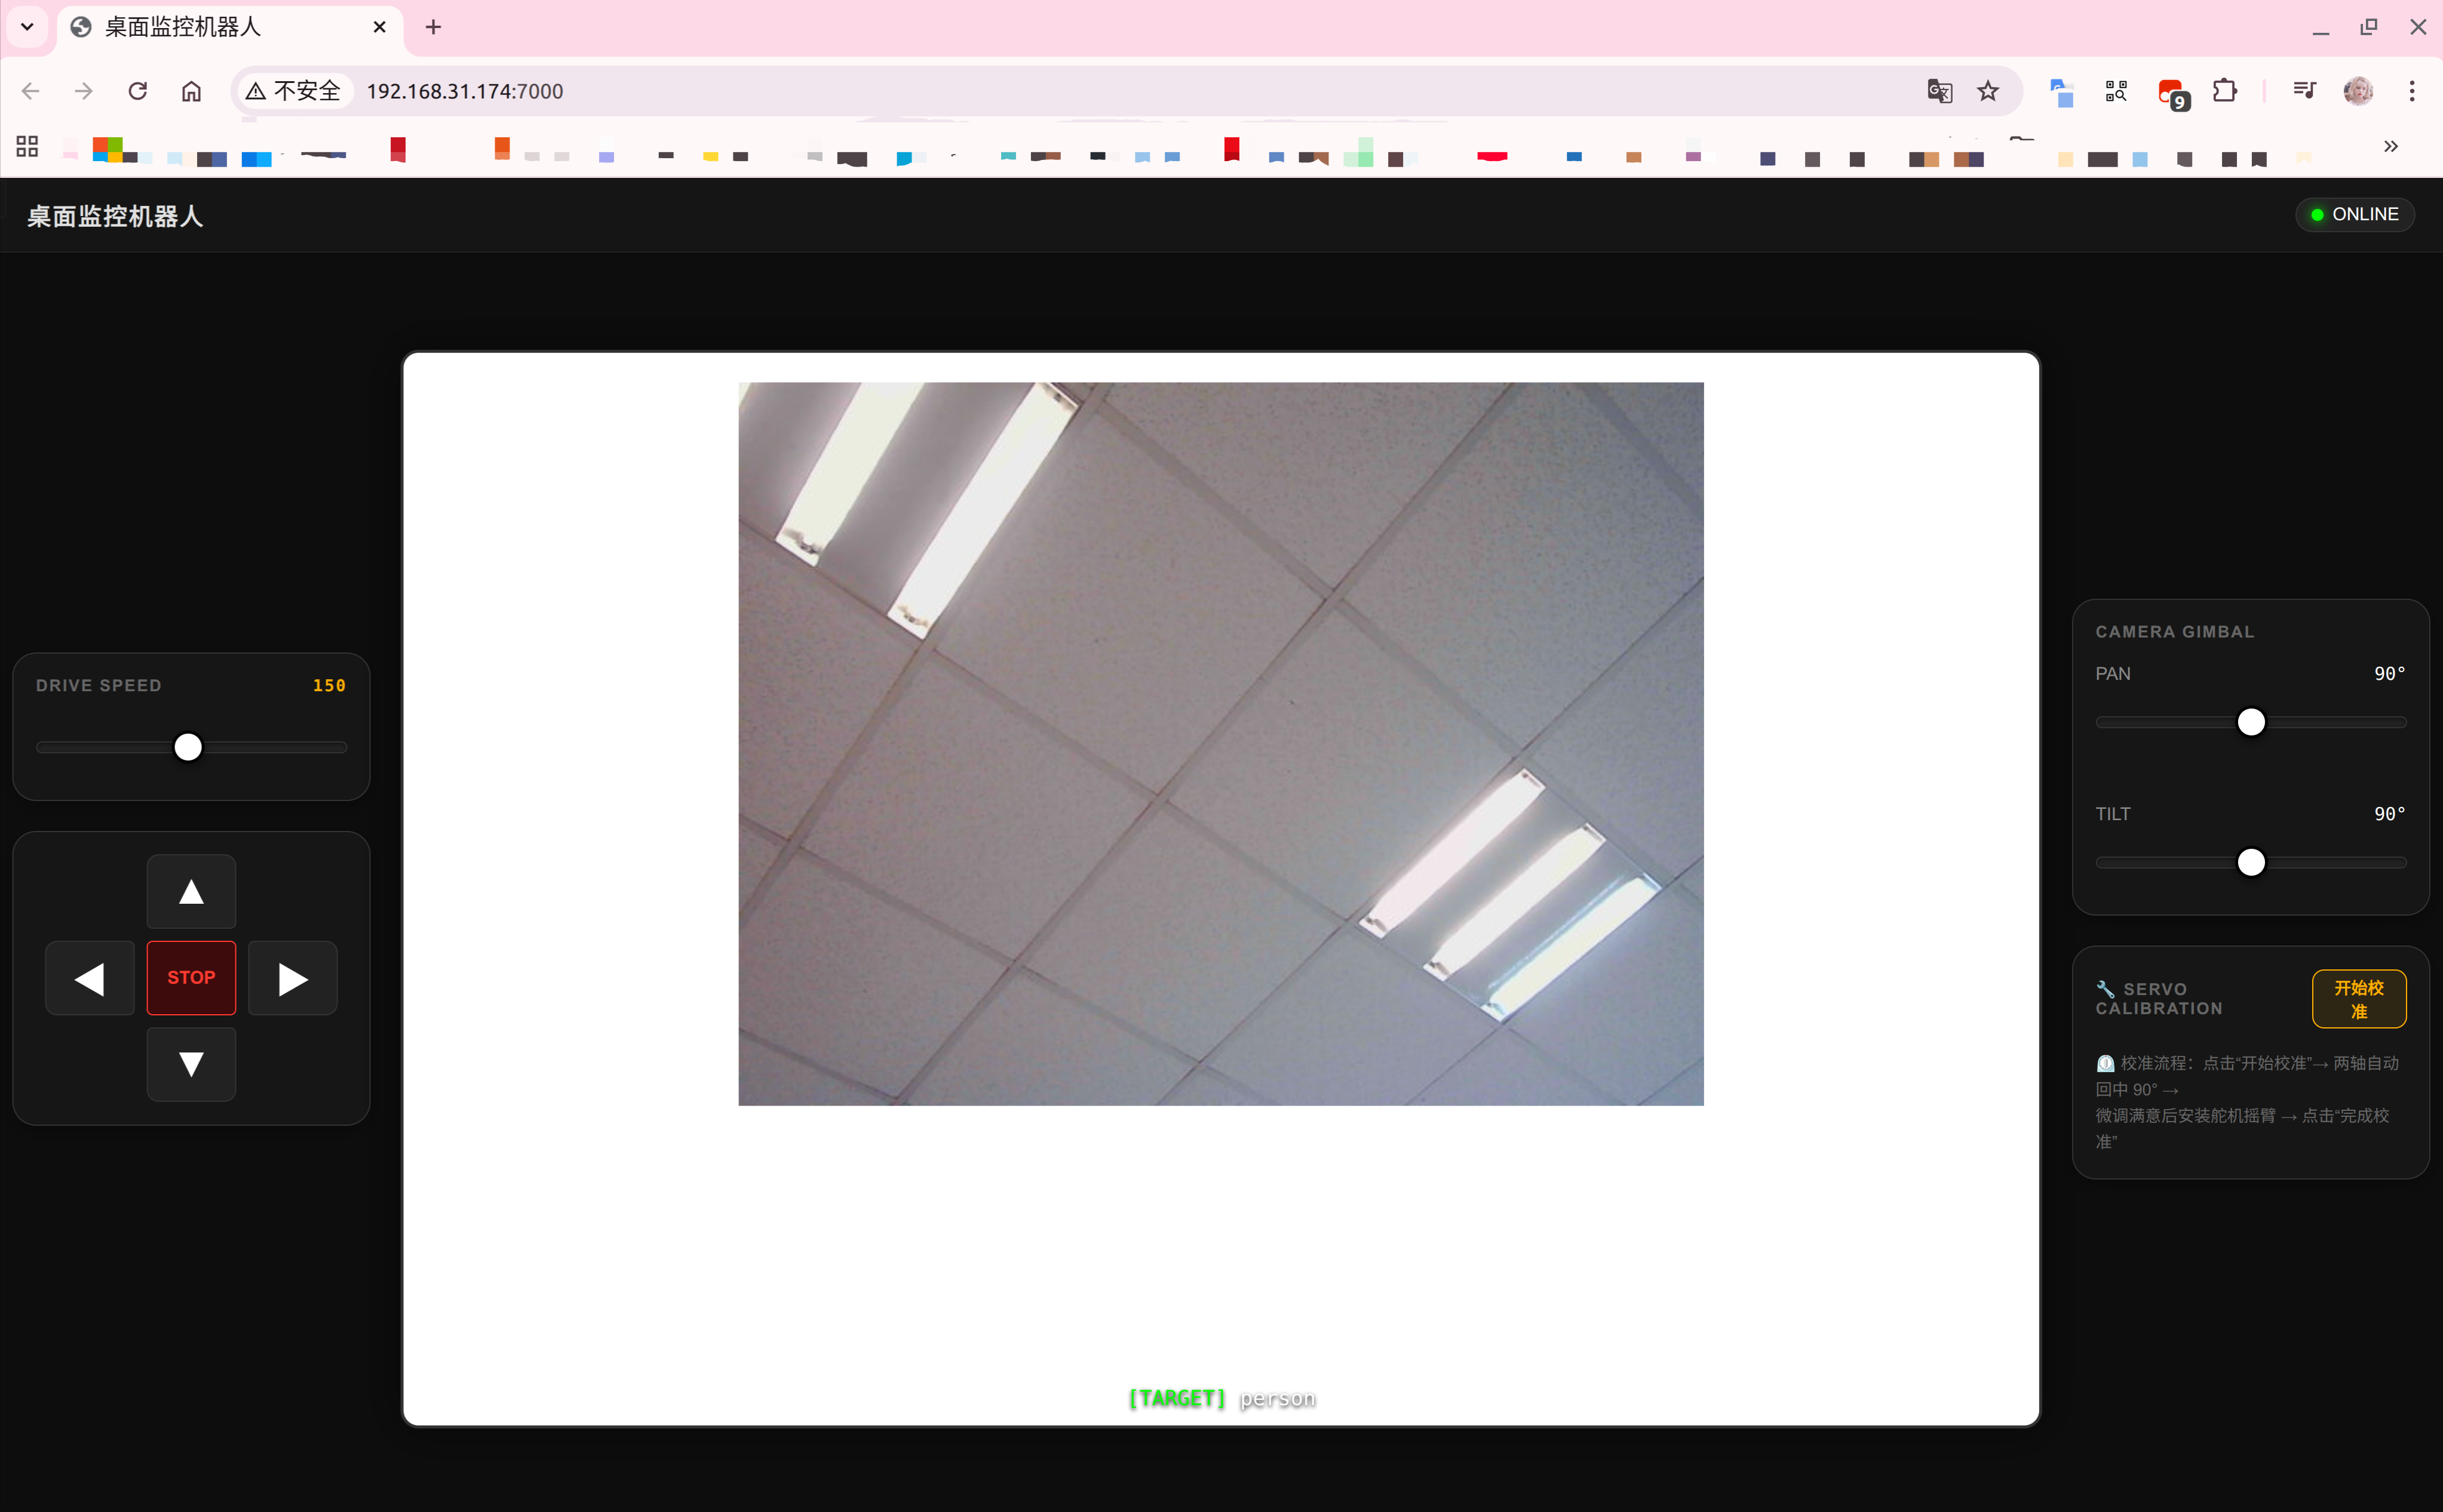Click the drive speed value 150
This screenshot has width=2443, height=1512.
click(x=329, y=685)
